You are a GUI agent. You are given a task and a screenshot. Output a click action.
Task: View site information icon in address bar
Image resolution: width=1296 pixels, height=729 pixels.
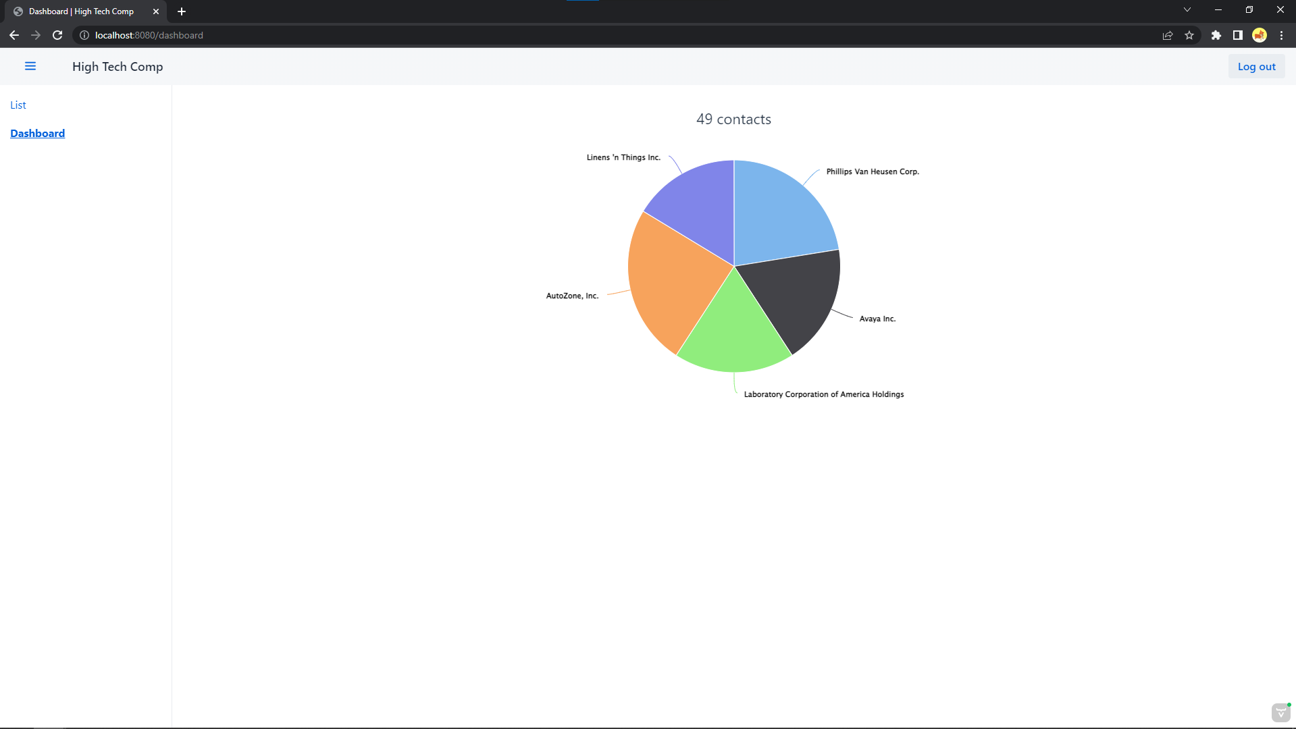click(x=84, y=35)
